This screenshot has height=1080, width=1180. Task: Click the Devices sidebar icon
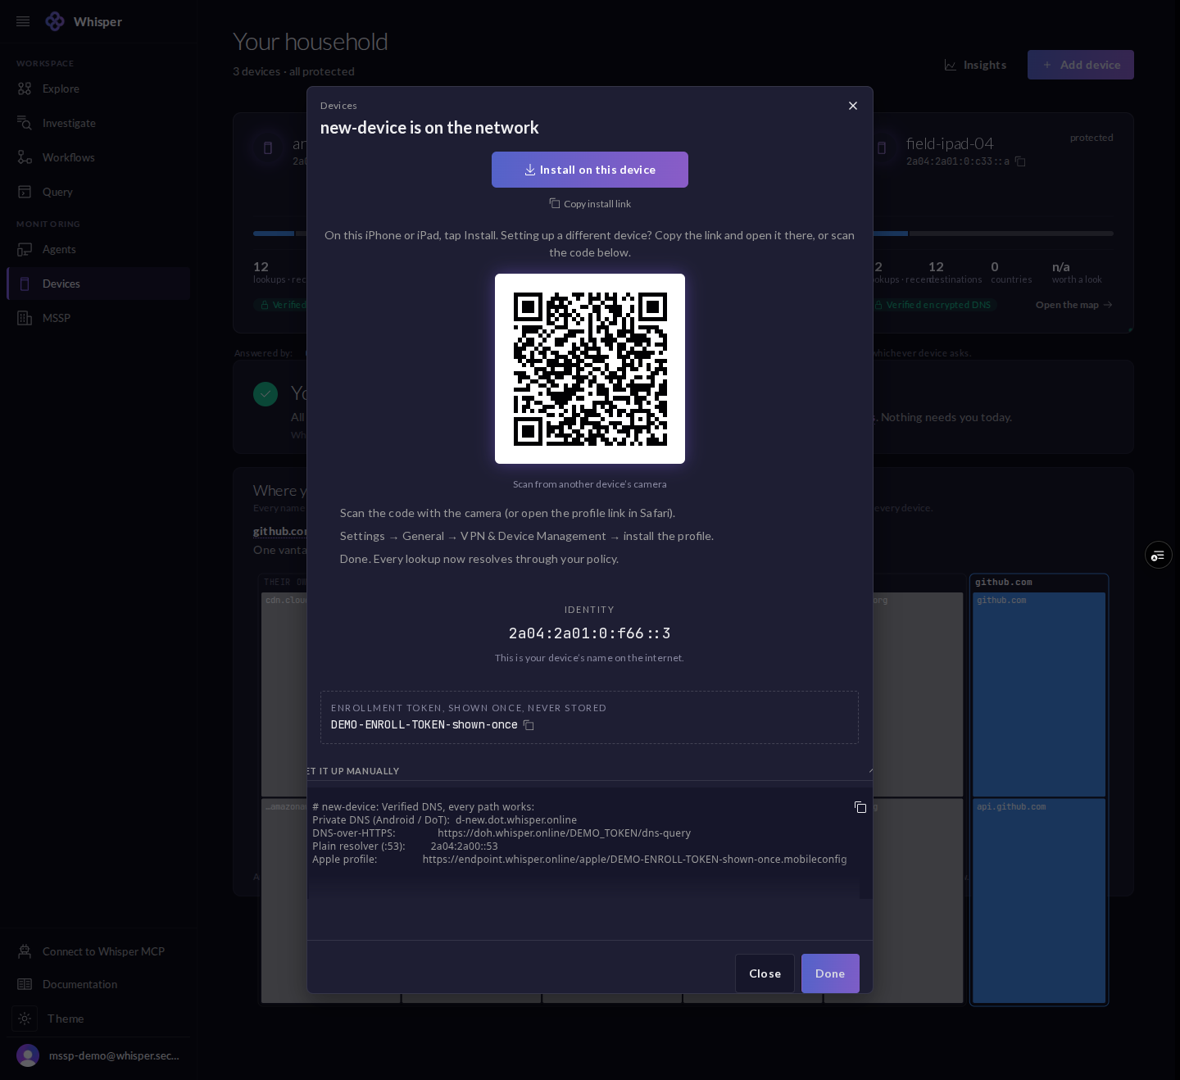click(25, 284)
